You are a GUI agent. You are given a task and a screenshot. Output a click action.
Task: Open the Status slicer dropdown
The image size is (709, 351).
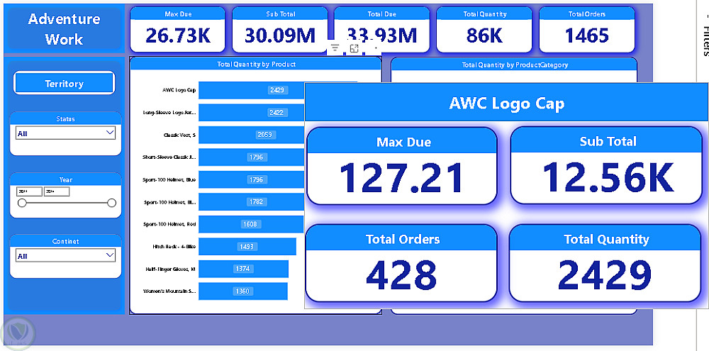click(x=65, y=133)
